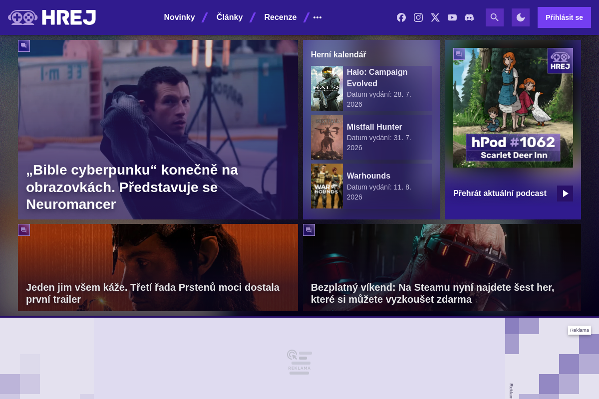Open the Novinky menu item
The image size is (599, 399).
(x=179, y=17)
